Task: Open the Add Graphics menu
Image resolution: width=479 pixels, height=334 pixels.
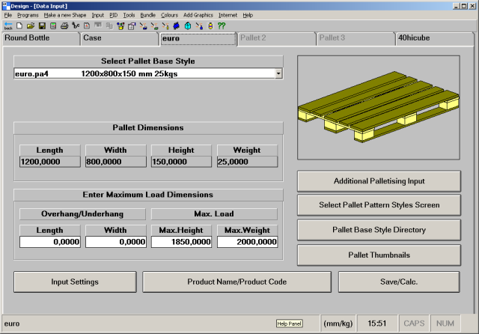Action: point(198,15)
